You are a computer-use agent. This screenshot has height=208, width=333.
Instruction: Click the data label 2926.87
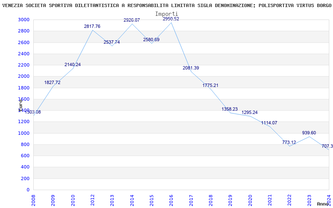coord(132,20)
